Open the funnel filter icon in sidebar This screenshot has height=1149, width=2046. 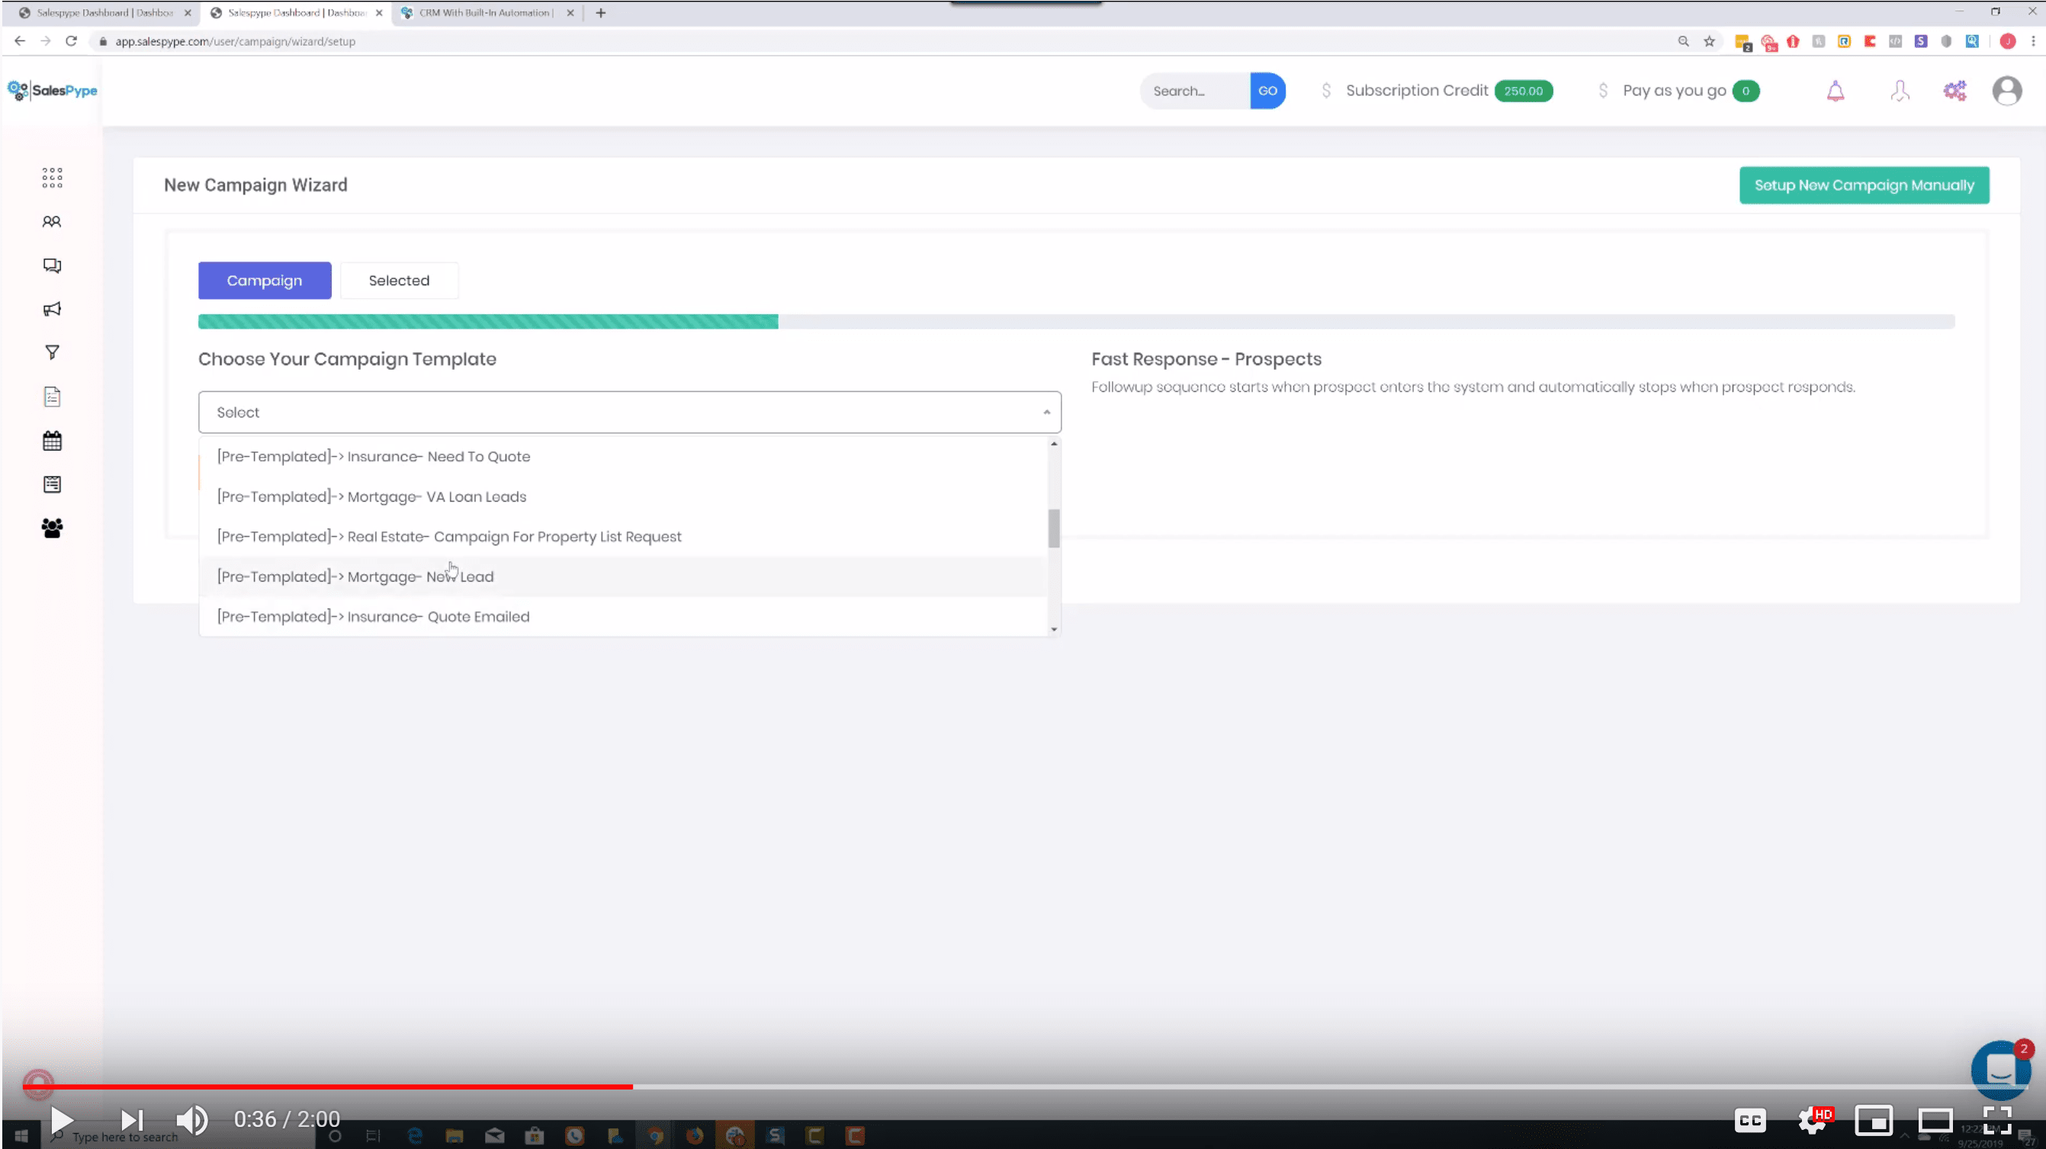(x=52, y=351)
